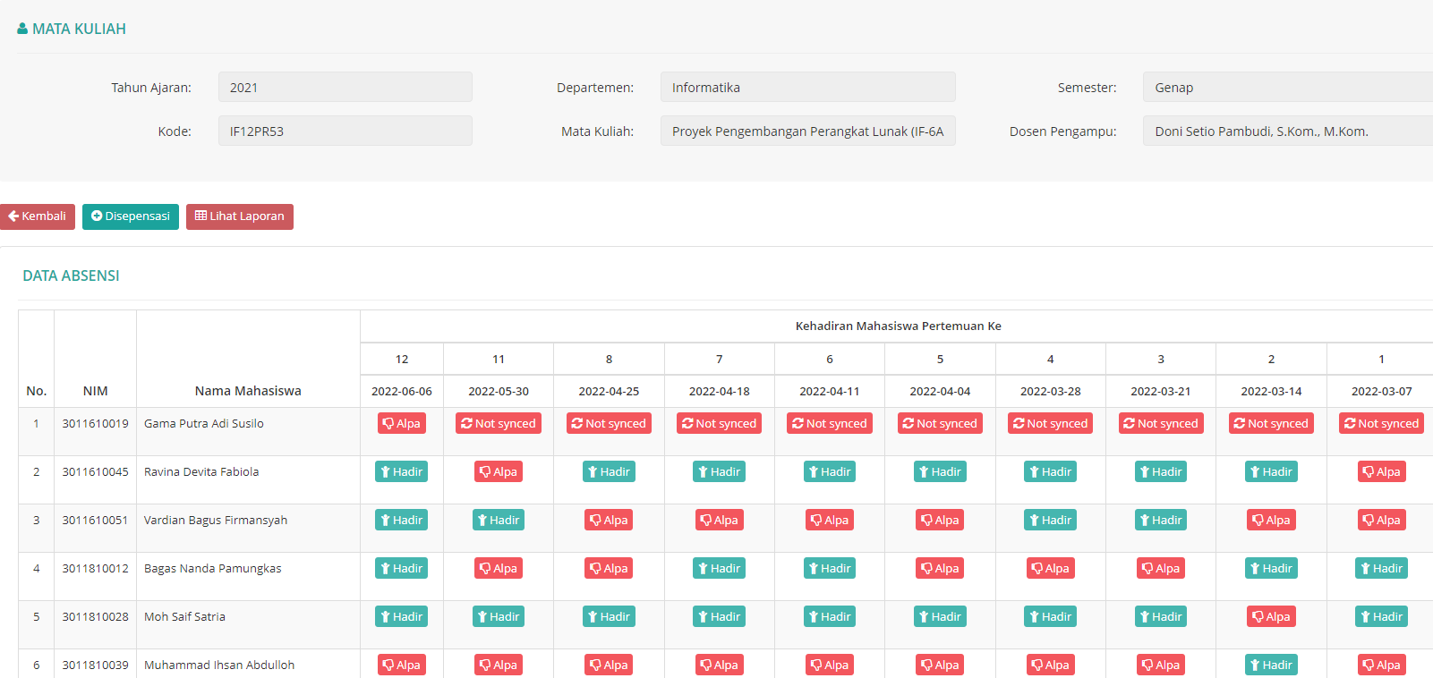Image resolution: width=1433 pixels, height=678 pixels.
Task: Click Gama Putra's Not synced for 2022-03-28
Action: tap(1051, 423)
